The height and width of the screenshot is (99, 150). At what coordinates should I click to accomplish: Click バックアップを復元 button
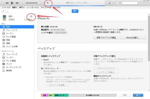pos(106,72)
